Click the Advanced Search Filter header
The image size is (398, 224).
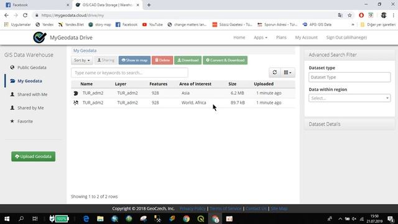349,55
